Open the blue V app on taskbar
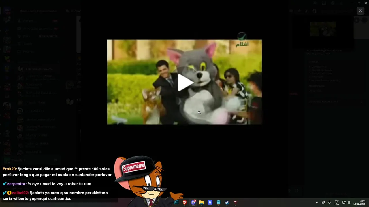The image size is (369, 207). (x=210, y=202)
